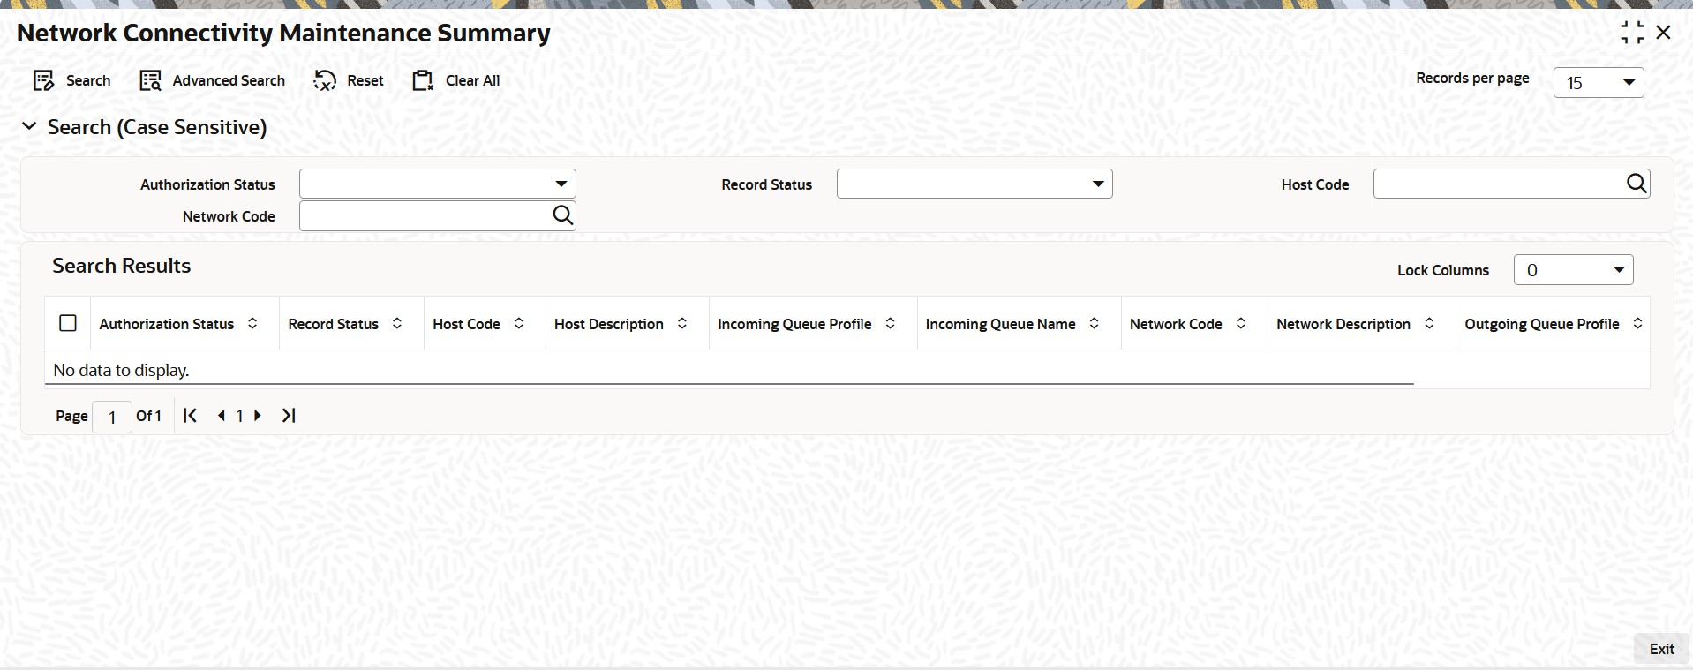Click the Host Description column header text

tap(608, 324)
